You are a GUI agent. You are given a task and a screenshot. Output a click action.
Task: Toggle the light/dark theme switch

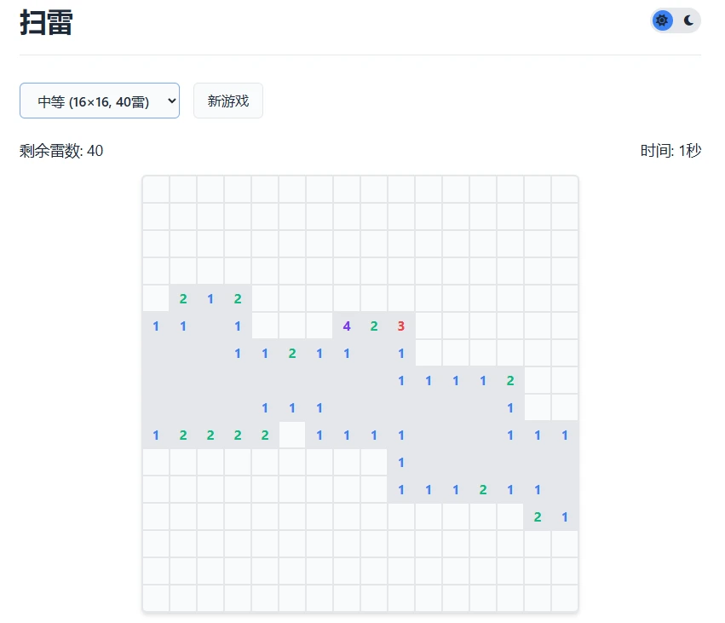point(676,20)
